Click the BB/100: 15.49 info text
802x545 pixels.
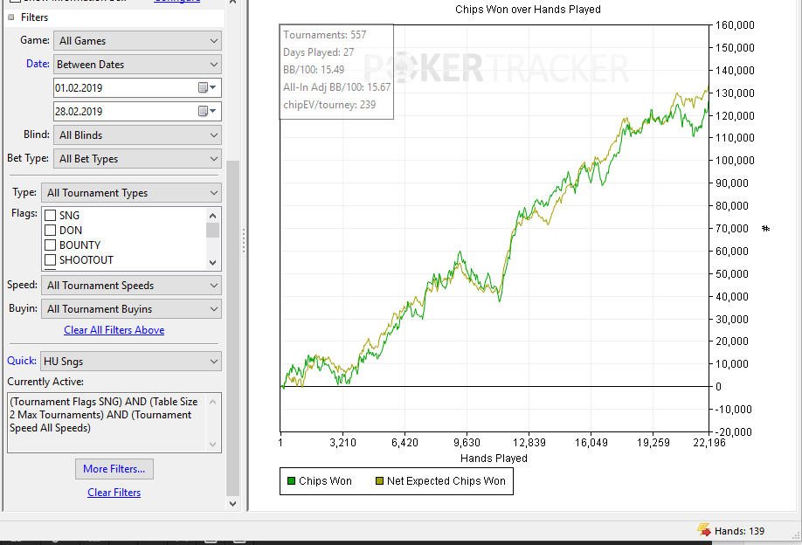pos(314,70)
